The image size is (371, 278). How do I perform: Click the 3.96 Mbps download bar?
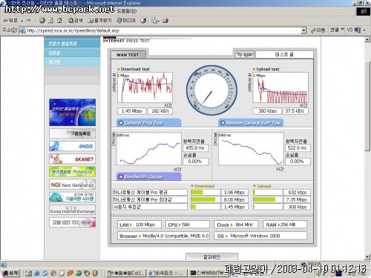[206, 192]
